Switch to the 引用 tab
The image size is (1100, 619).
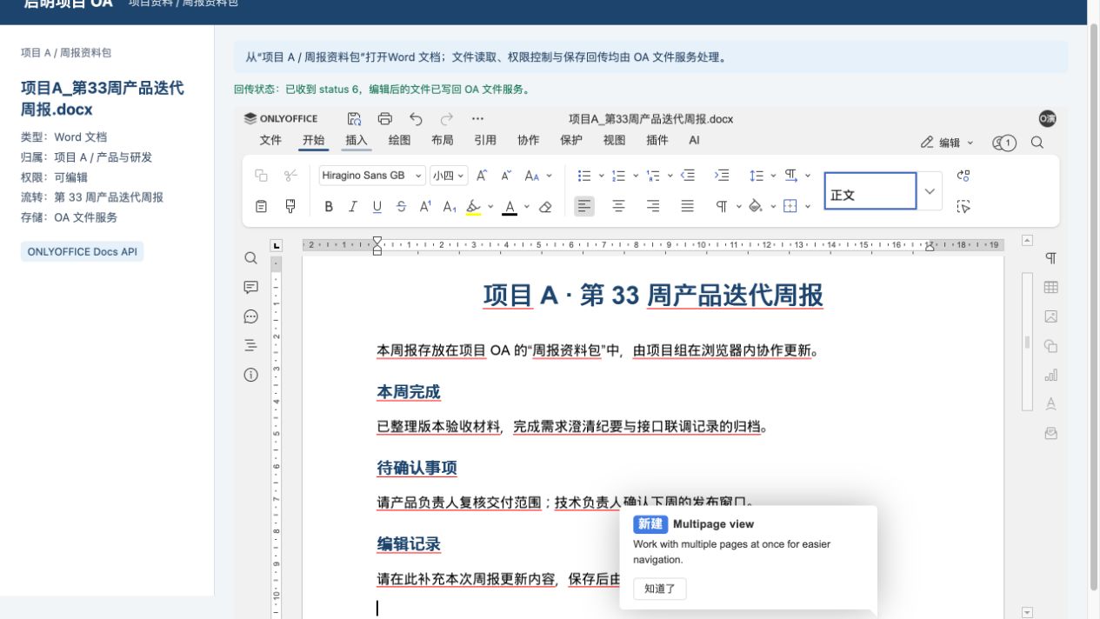tap(485, 140)
